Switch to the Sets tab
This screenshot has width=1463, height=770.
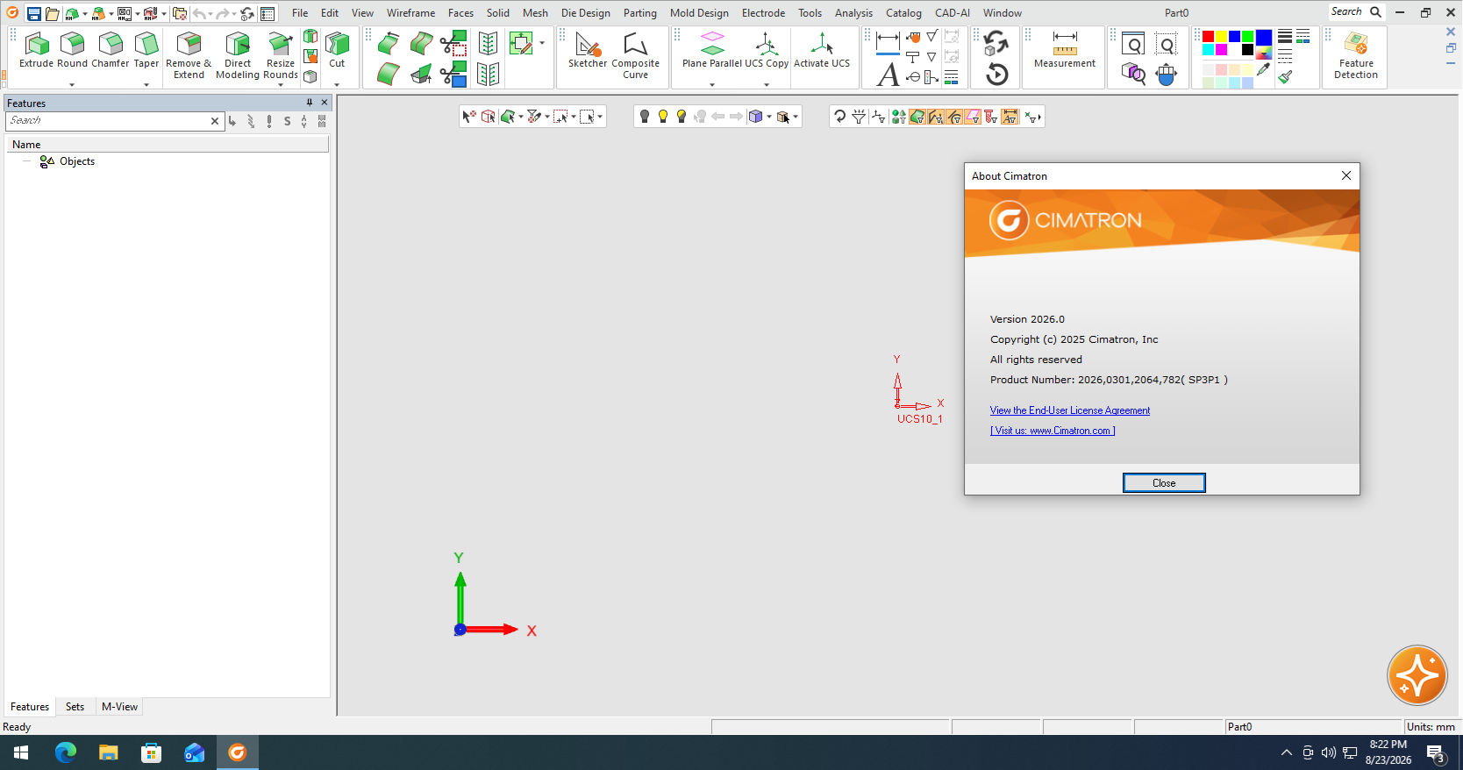click(75, 707)
